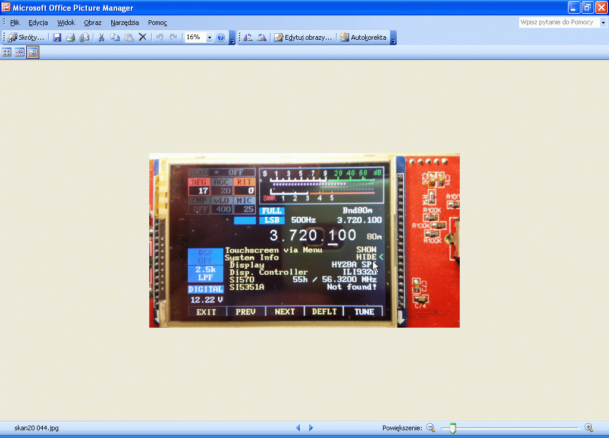The image size is (609, 438).
Task: Click the zoom in magnifier icon
Action: 589,427
